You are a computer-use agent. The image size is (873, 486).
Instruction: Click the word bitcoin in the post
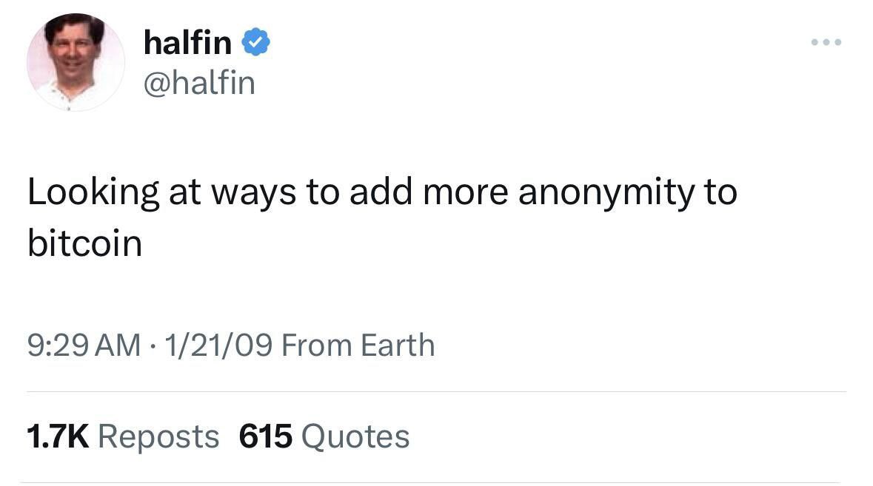tap(84, 243)
